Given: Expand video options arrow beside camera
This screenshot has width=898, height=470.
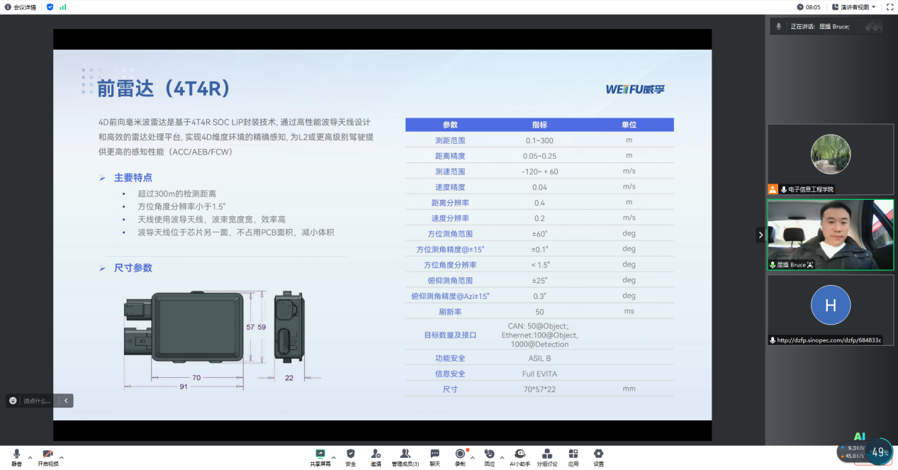Looking at the screenshot, I should pyautogui.click(x=62, y=457).
